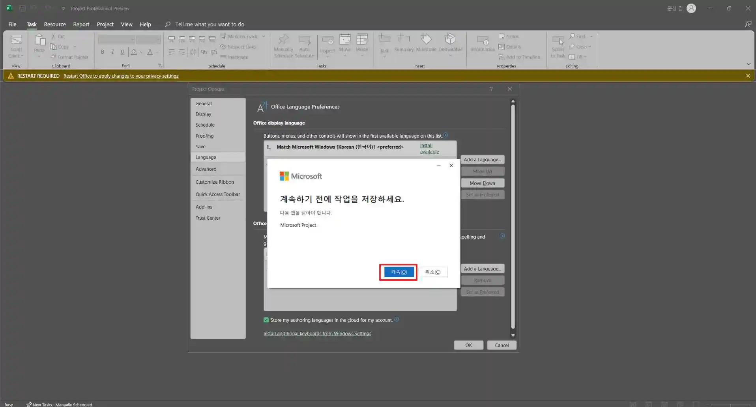Open the Mark on Track dropdown arrow
This screenshot has width=756, height=407.
263,36
